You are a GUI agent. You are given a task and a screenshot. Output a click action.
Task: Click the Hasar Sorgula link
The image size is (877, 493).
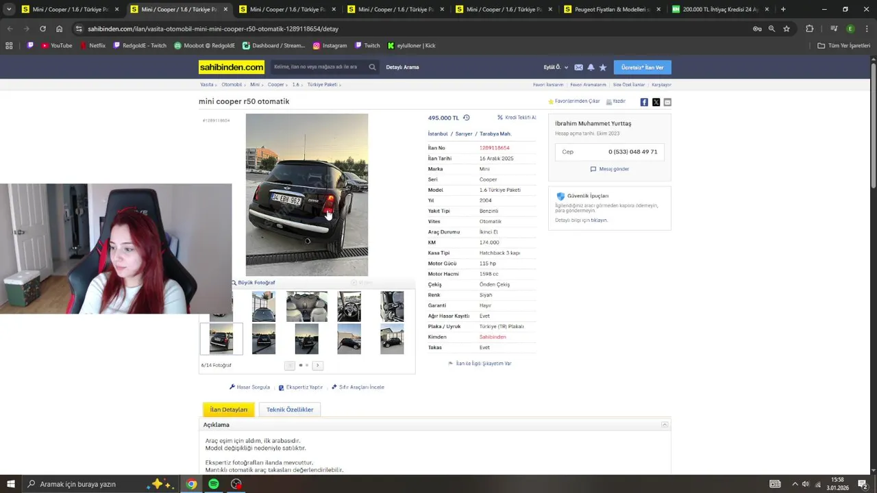[x=249, y=388]
